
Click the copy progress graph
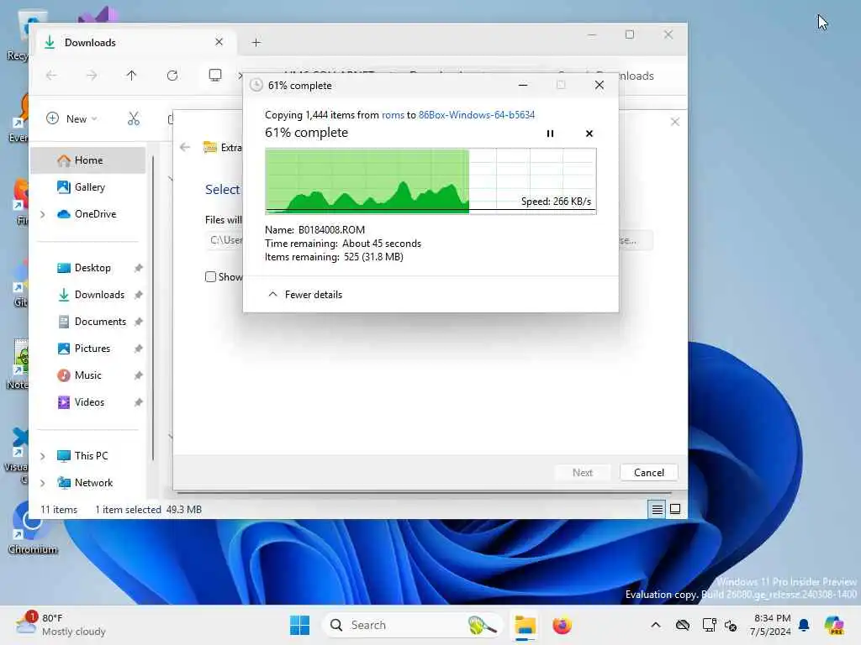[430, 181]
